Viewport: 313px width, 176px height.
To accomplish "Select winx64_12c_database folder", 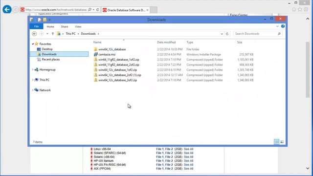I will point(112,49).
